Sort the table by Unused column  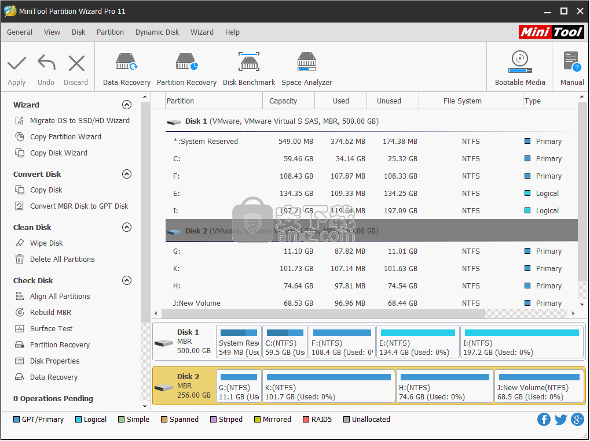click(393, 101)
